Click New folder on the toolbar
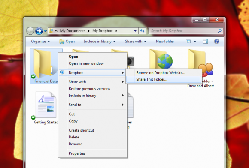The width and height of the screenshot is (249, 168). click(x=165, y=42)
